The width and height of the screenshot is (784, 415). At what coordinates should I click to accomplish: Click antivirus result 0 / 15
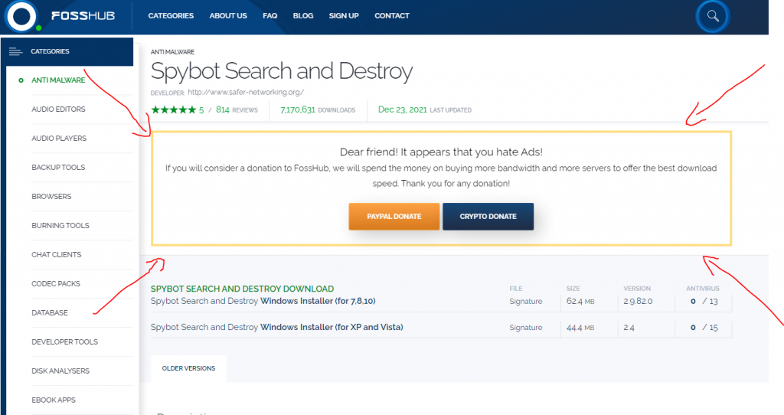pyautogui.click(x=704, y=328)
